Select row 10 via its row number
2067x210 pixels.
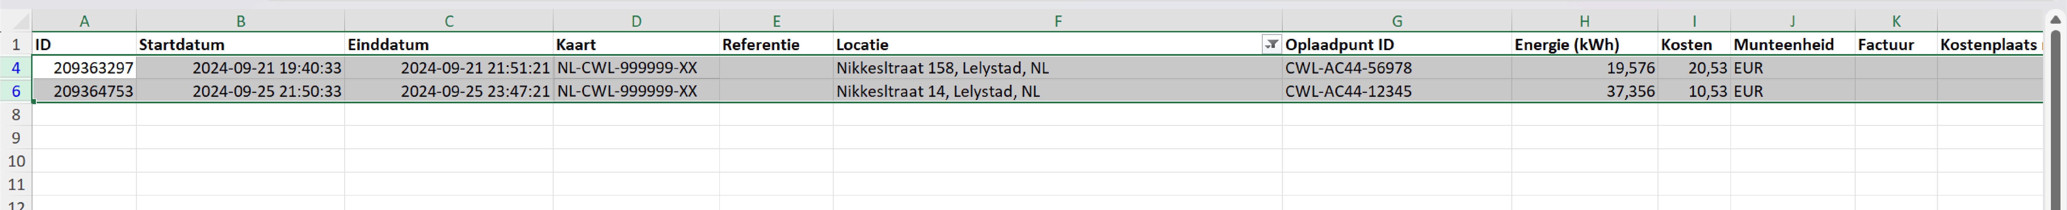pos(16,160)
